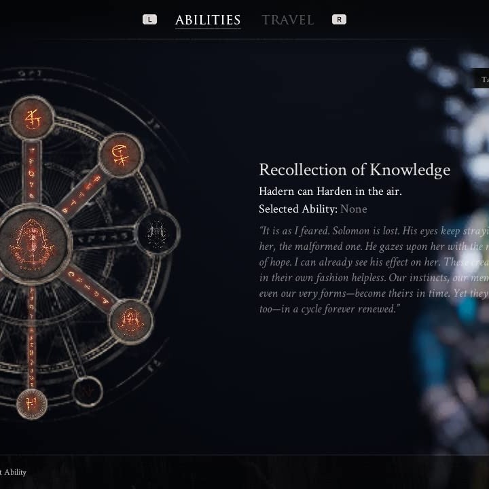Click the glowing vertical rune spoke above center
Viewport: 489px width, 489px height.
tap(32, 172)
